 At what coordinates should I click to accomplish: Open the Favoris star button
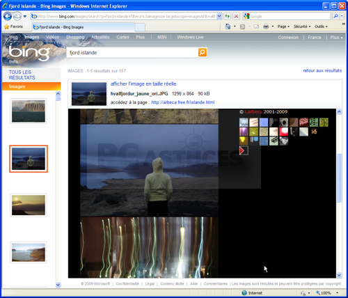point(14,26)
